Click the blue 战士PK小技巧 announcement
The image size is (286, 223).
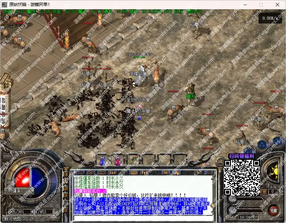(x=142, y=206)
